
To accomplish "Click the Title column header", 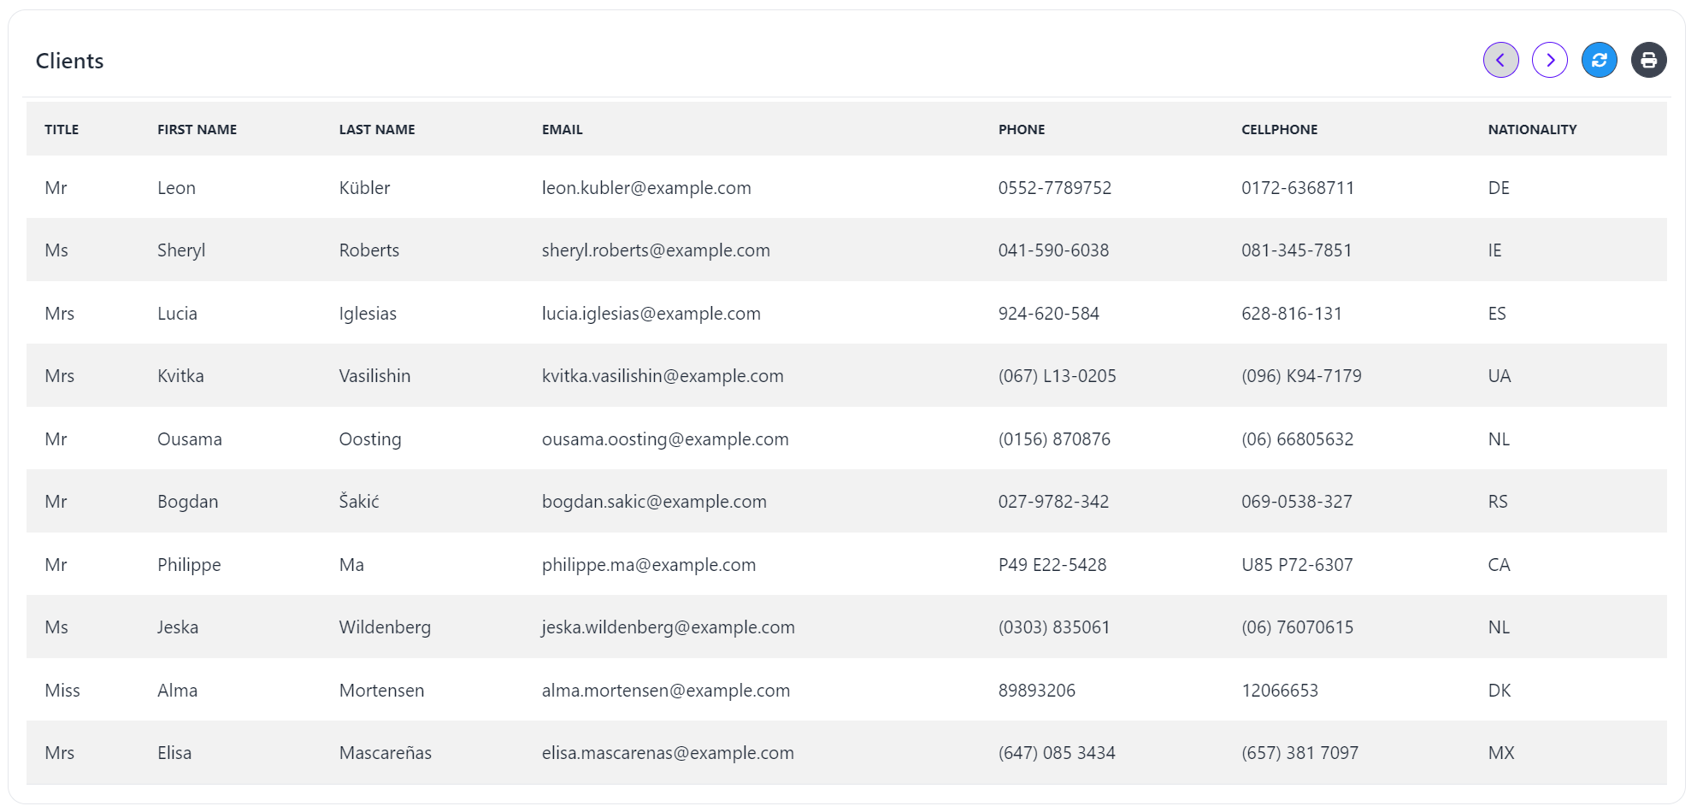I will 62,130.
